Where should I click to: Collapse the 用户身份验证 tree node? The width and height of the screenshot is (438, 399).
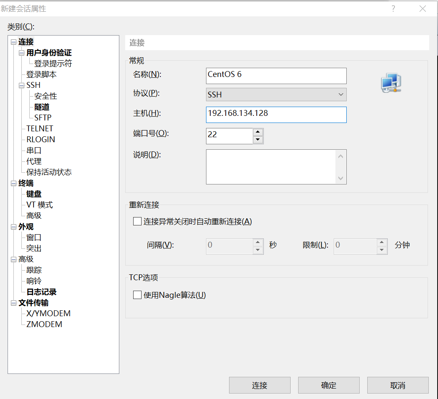[21, 53]
